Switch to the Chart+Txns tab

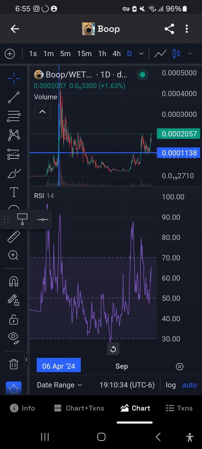pyautogui.click(x=79, y=408)
